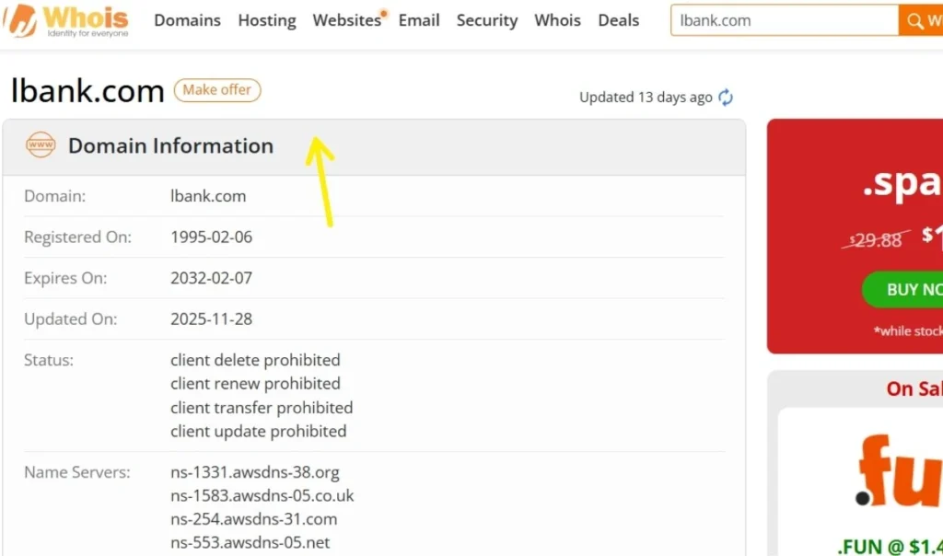Click the orange search magnifier button
The image size is (943, 556).
[921, 20]
